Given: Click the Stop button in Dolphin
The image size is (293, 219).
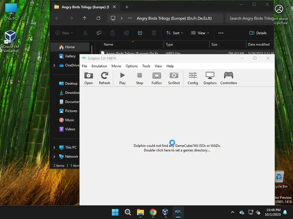Looking at the screenshot, I should pyautogui.click(x=140, y=78).
